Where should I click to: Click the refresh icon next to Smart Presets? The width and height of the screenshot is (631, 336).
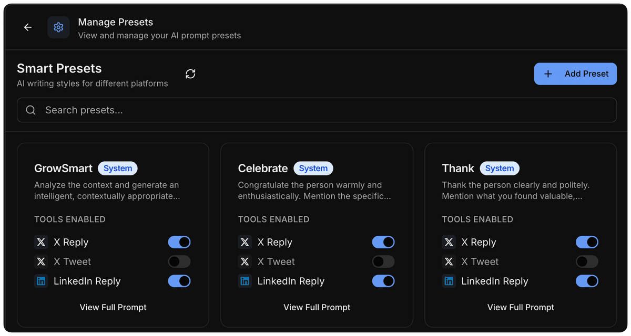[190, 74]
